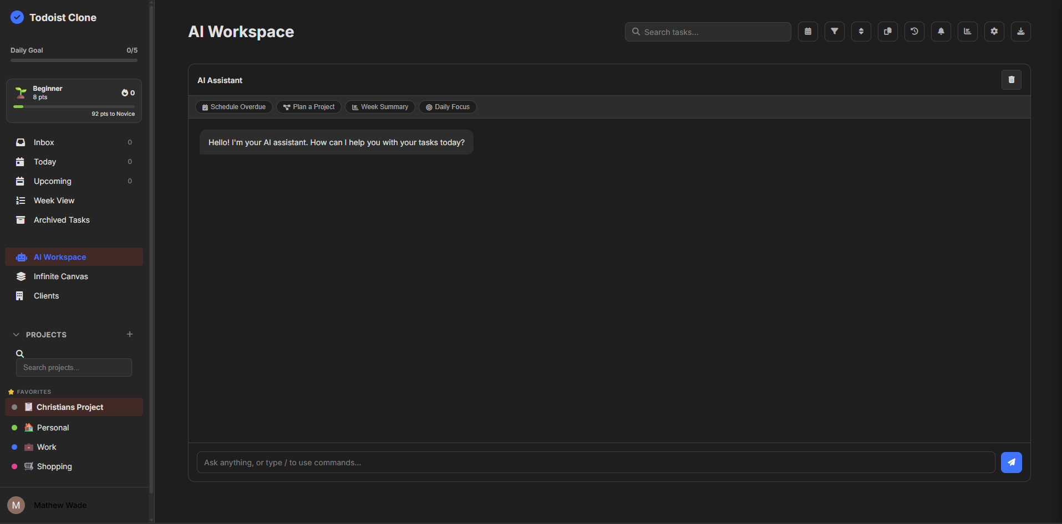Click the Daily Goal progress bar
Screen dimensions: 1062x524
[74, 60]
